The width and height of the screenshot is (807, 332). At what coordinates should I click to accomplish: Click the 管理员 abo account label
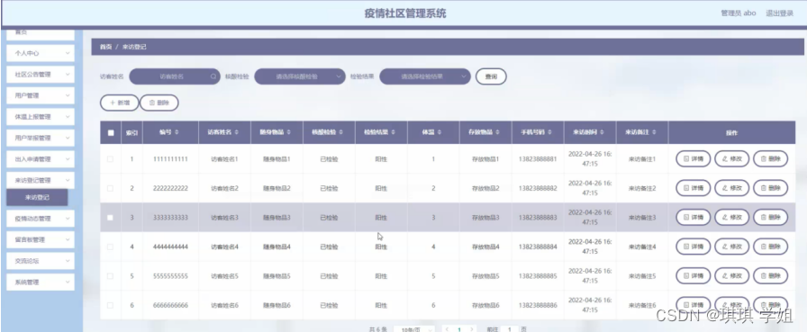tap(739, 13)
